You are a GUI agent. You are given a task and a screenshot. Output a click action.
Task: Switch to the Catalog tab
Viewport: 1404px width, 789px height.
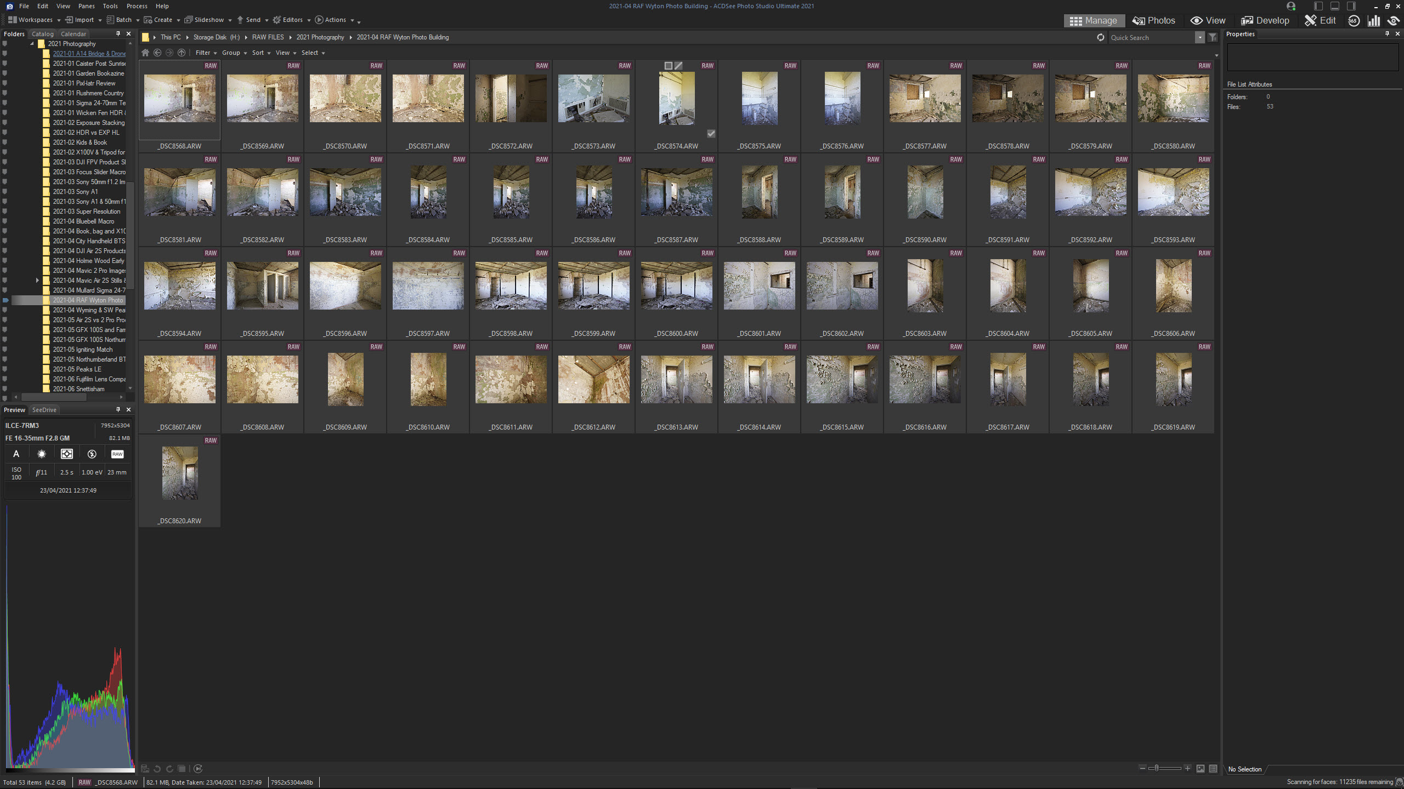(x=43, y=34)
